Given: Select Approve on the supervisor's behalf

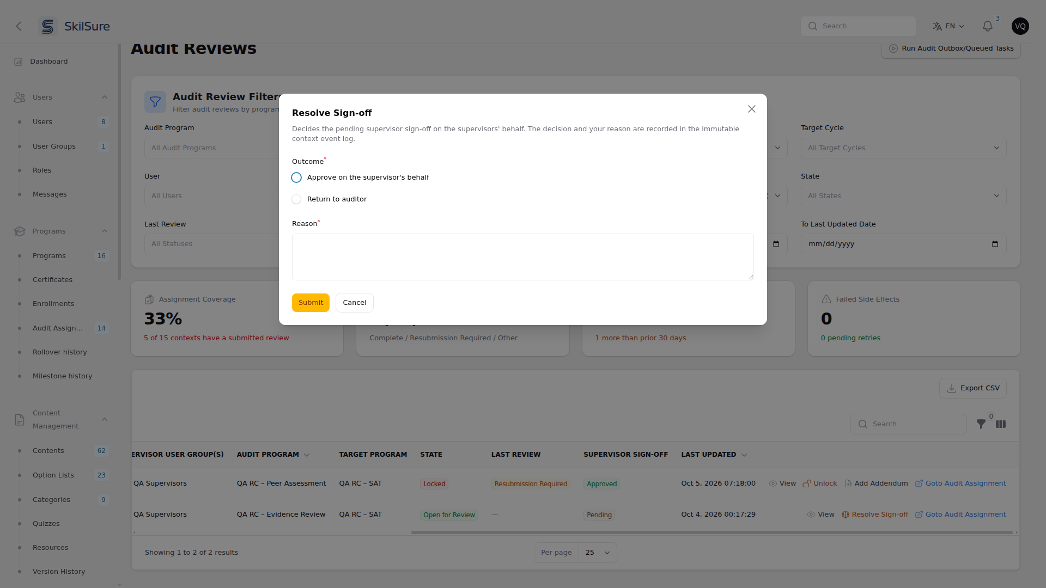Looking at the screenshot, I should click(x=296, y=177).
